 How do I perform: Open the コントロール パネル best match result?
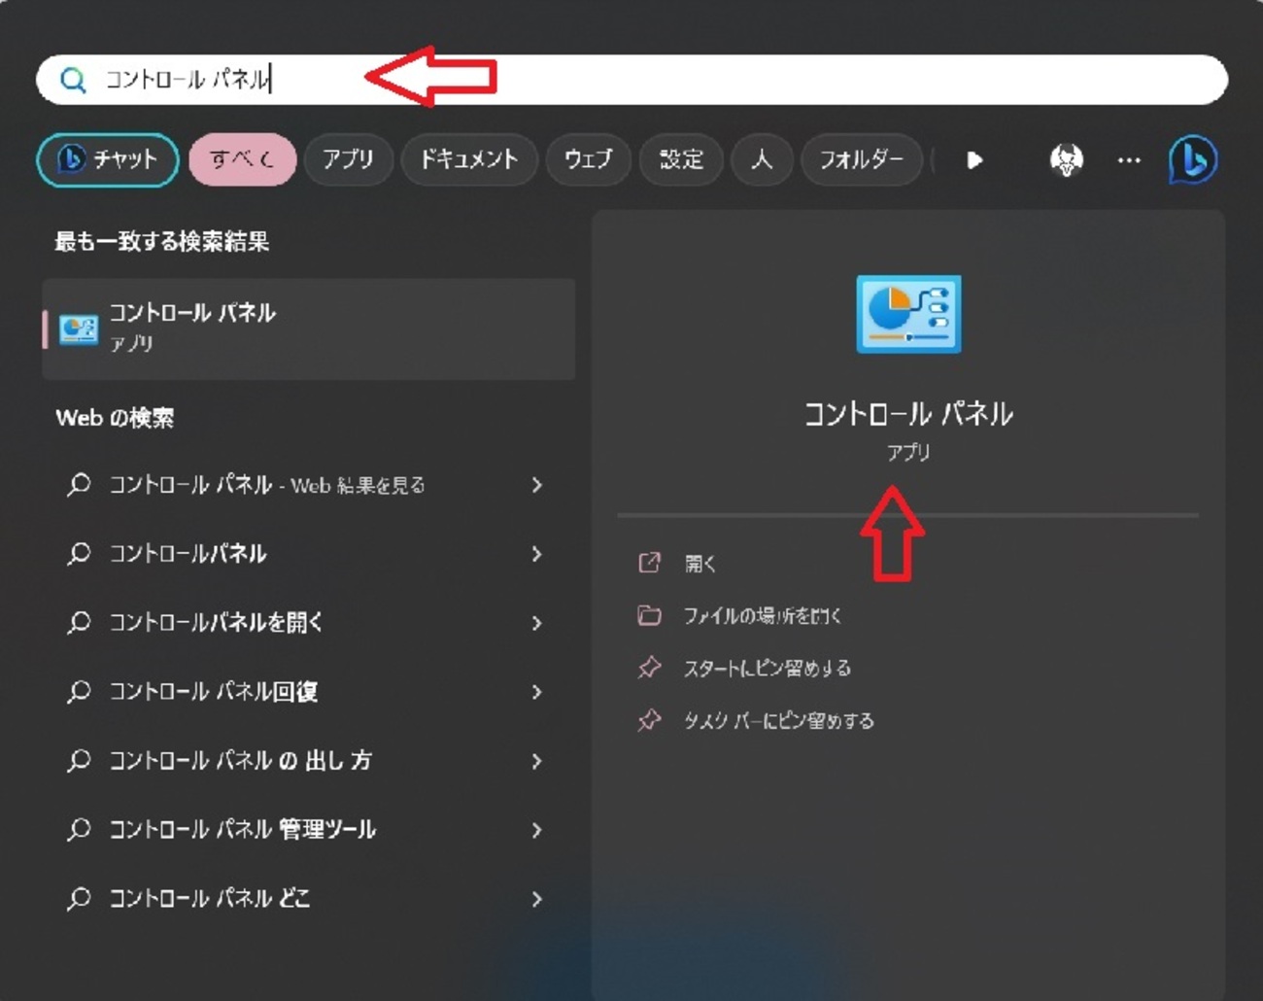[309, 328]
